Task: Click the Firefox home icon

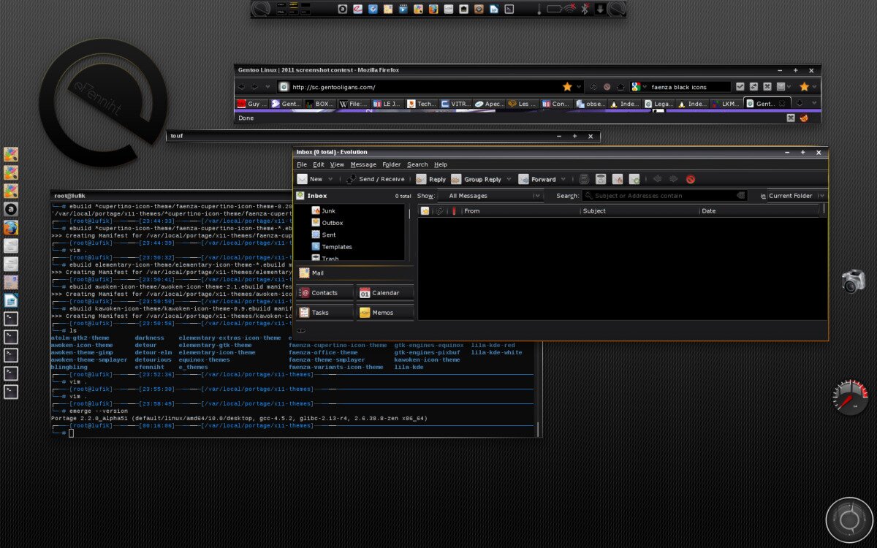Action: click(x=620, y=87)
